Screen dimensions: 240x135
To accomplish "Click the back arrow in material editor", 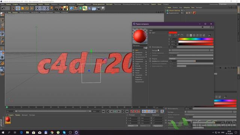I will pyautogui.click(x=202, y=27).
